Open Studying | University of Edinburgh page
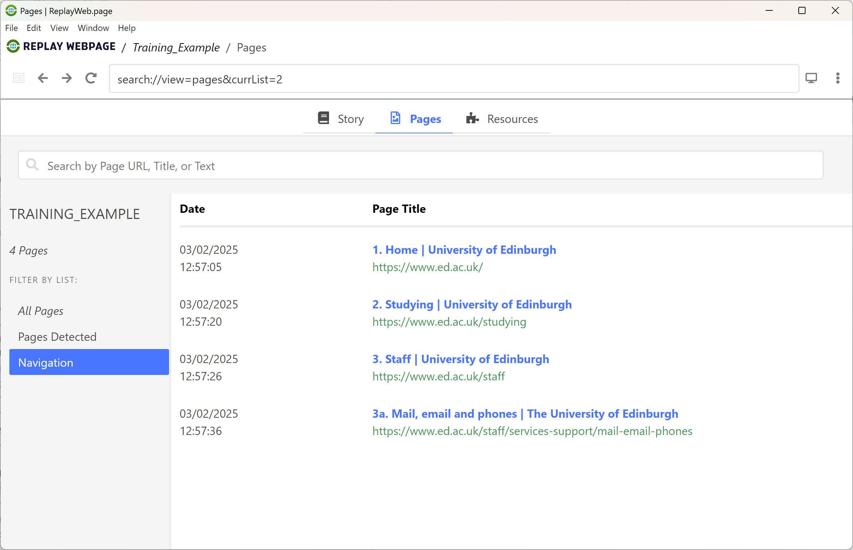Screen dimensions: 853x550 coord(472,304)
